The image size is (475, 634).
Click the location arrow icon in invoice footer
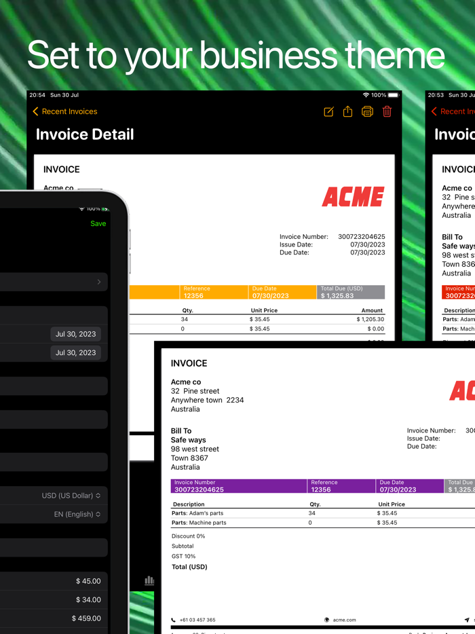click(467, 620)
